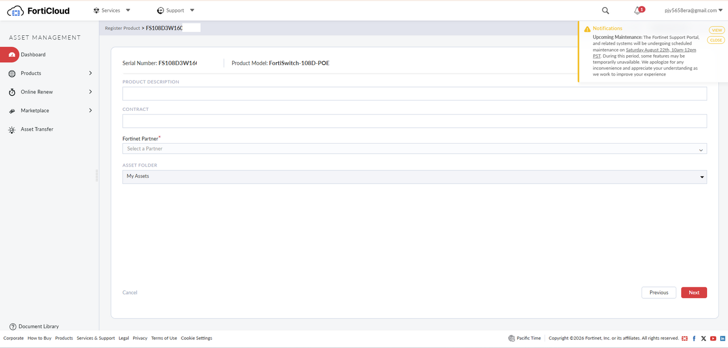
Task: Open Online Renew in the sidebar
Action: (x=37, y=92)
